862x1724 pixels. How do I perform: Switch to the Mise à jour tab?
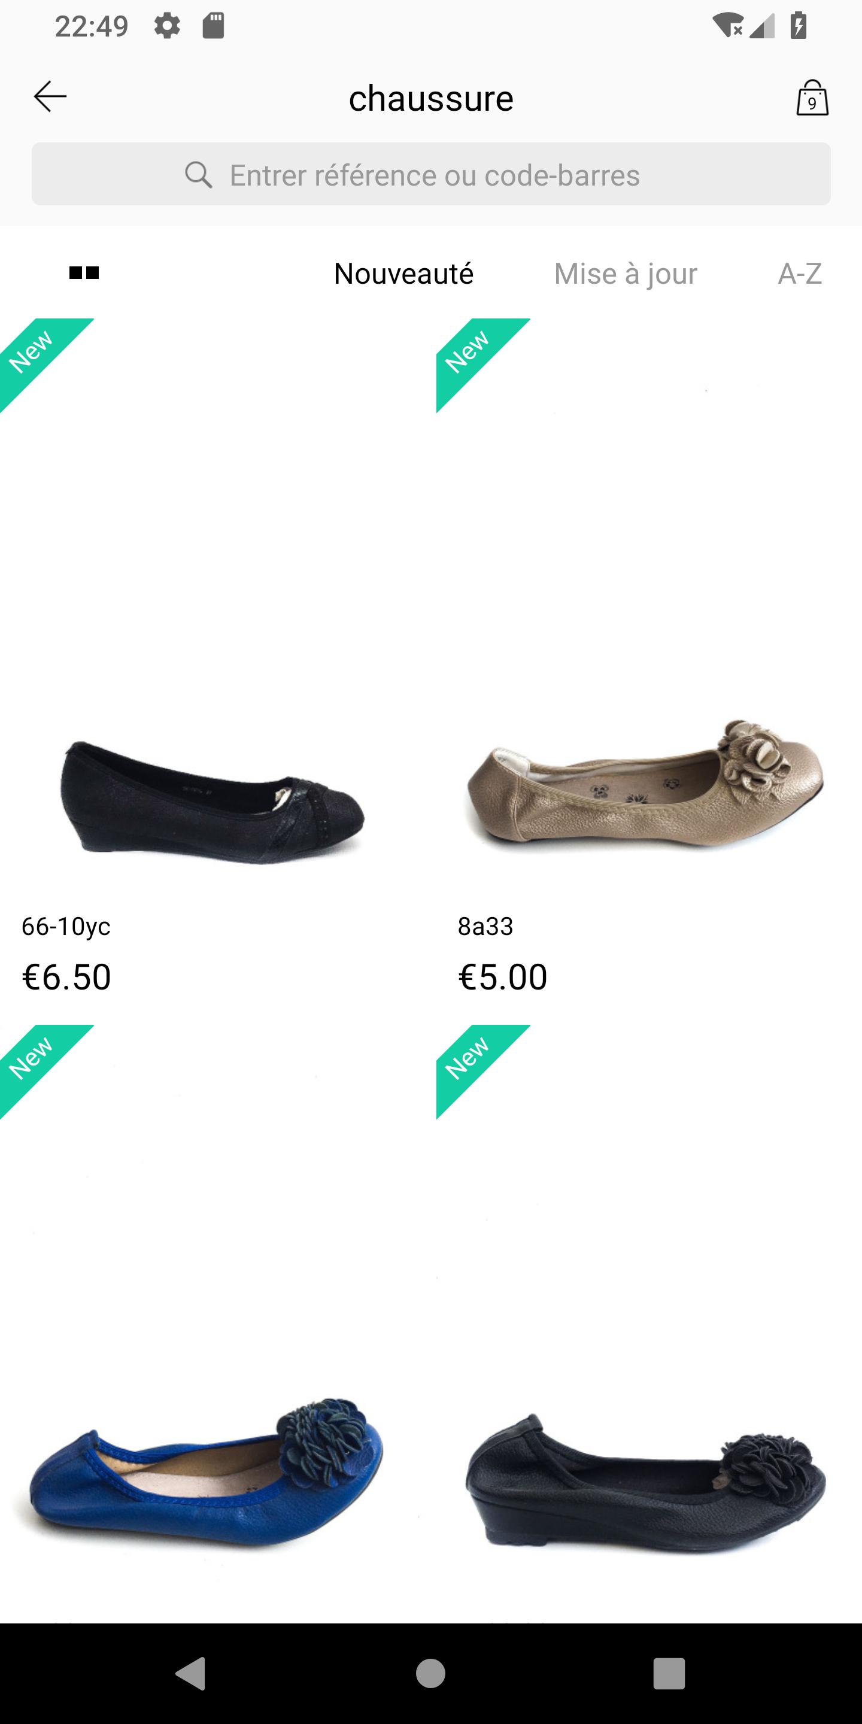(626, 274)
